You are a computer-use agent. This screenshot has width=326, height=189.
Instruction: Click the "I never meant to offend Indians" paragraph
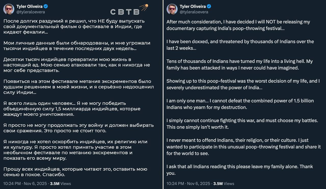point(243,147)
